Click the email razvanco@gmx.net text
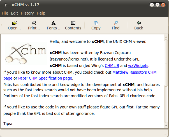169x137 pixels. pos(69,59)
